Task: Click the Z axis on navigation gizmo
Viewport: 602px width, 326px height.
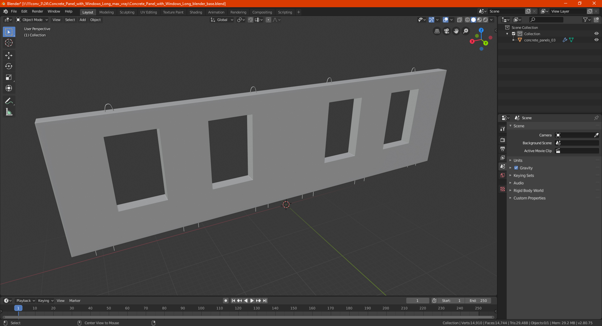Action: [481, 30]
